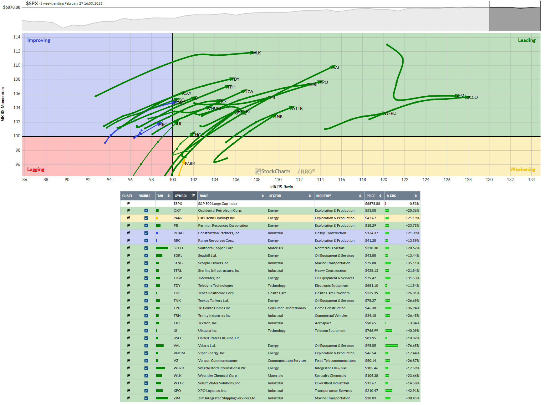The image size is (545, 405).
Task: Click the dark date-range selector on price chart
Action: point(515,19)
